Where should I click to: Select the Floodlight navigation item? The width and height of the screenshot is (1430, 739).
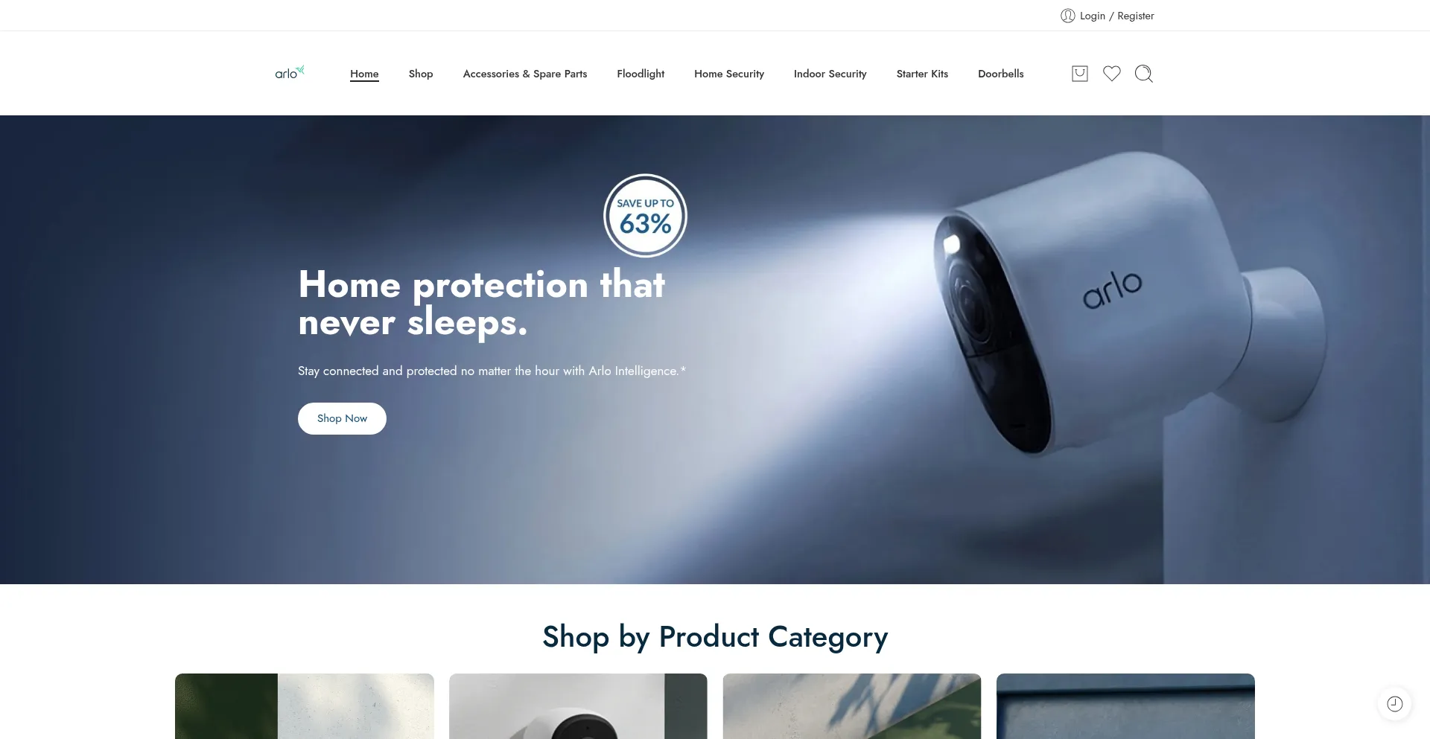point(641,74)
